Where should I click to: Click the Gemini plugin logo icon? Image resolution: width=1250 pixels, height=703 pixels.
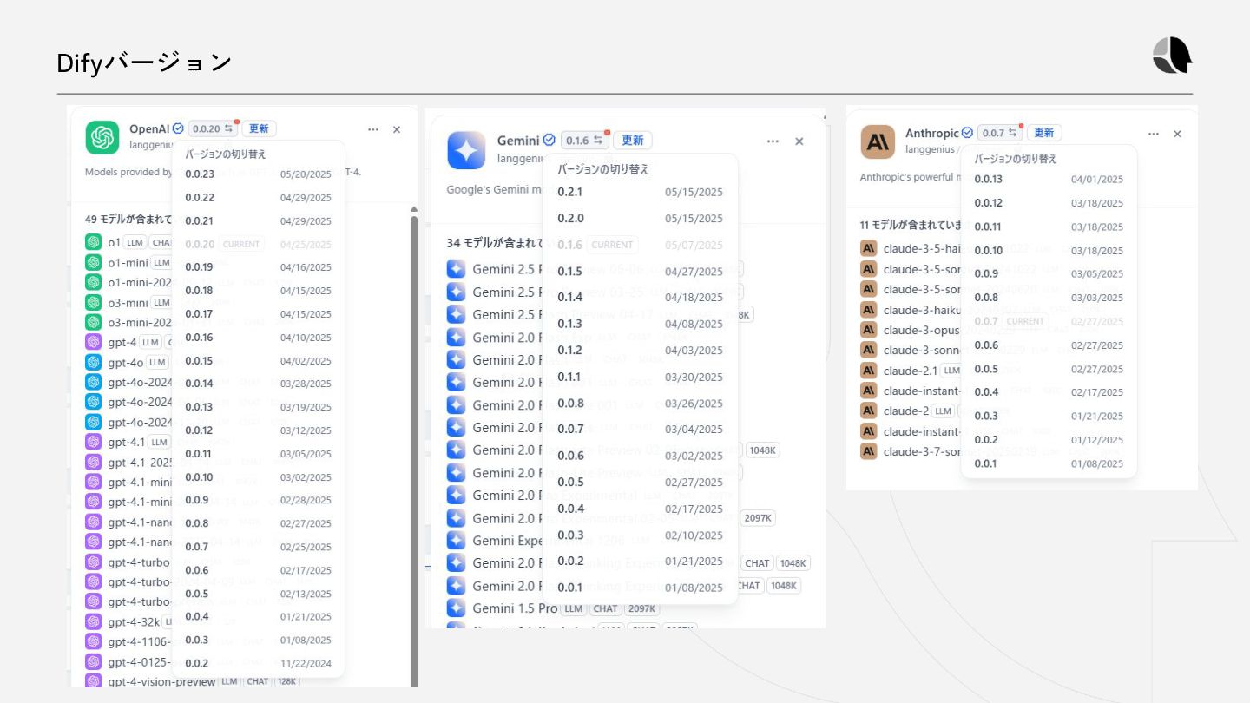pyautogui.click(x=466, y=150)
